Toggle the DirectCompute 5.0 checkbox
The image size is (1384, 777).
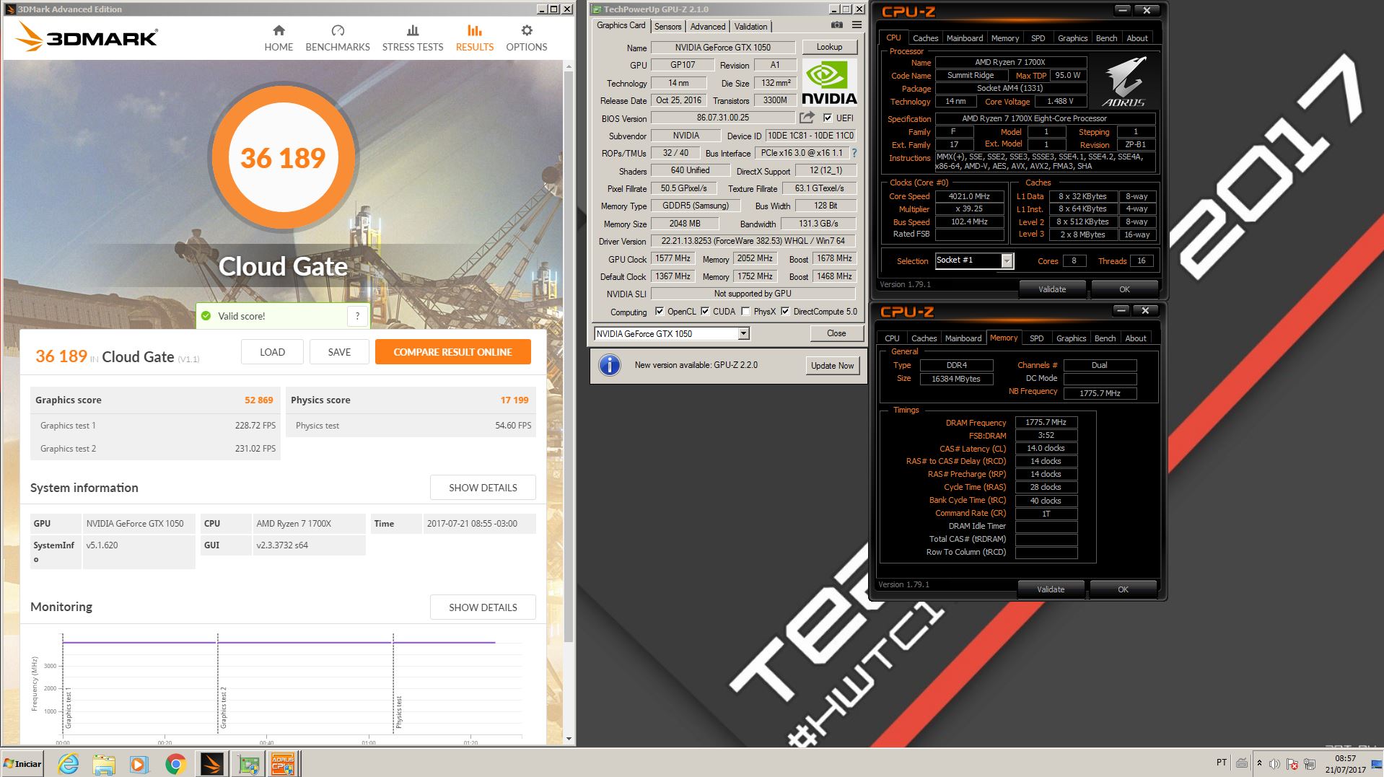(x=785, y=312)
